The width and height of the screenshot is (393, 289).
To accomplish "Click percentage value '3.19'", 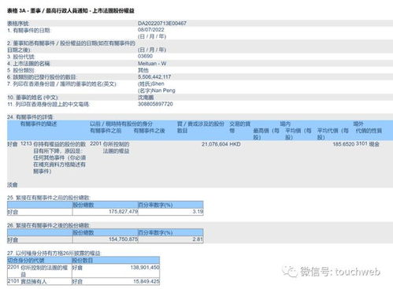I will [198, 211].
